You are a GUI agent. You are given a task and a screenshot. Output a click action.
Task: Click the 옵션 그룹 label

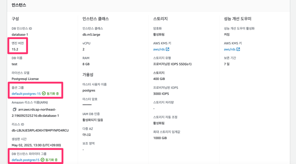(18, 88)
